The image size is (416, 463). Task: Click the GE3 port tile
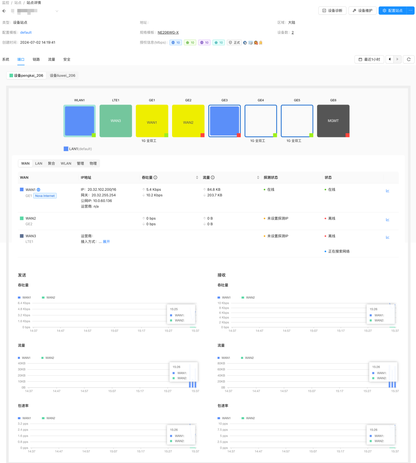click(224, 121)
